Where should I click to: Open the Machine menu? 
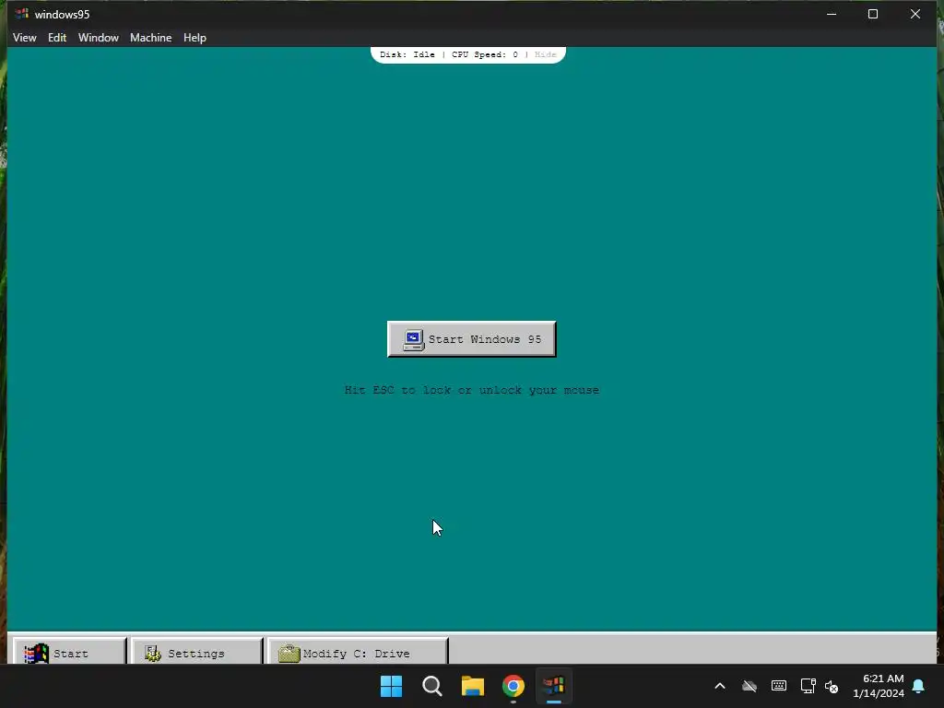click(150, 37)
